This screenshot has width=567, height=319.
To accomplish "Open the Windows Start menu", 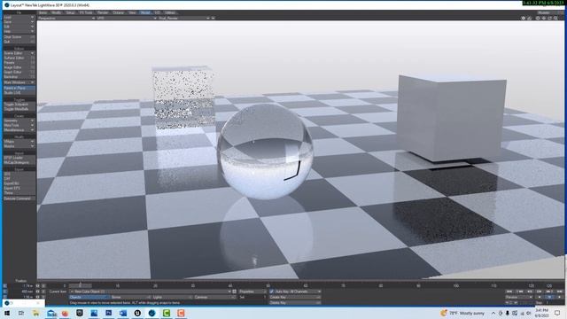I will tap(6, 313).
